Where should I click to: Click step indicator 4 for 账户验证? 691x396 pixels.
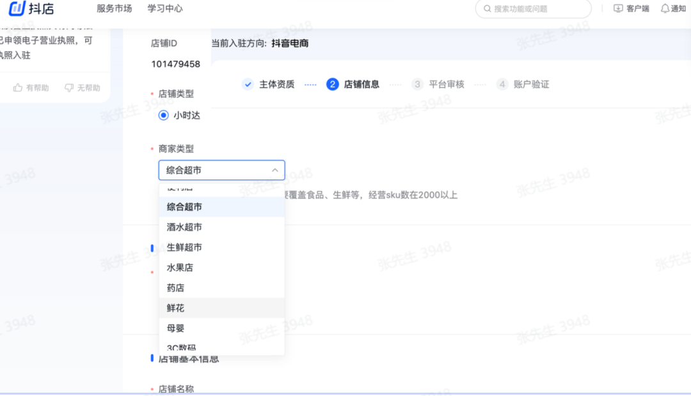click(x=502, y=84)
